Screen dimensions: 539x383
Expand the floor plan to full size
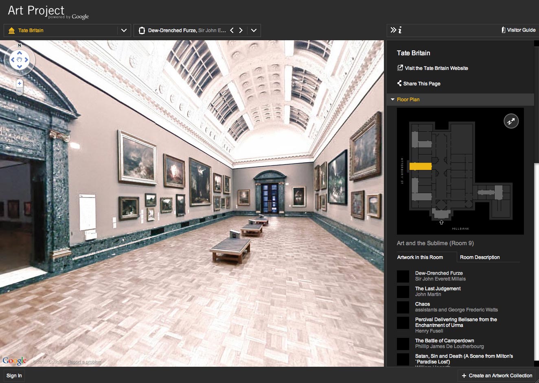coord(511,121)
